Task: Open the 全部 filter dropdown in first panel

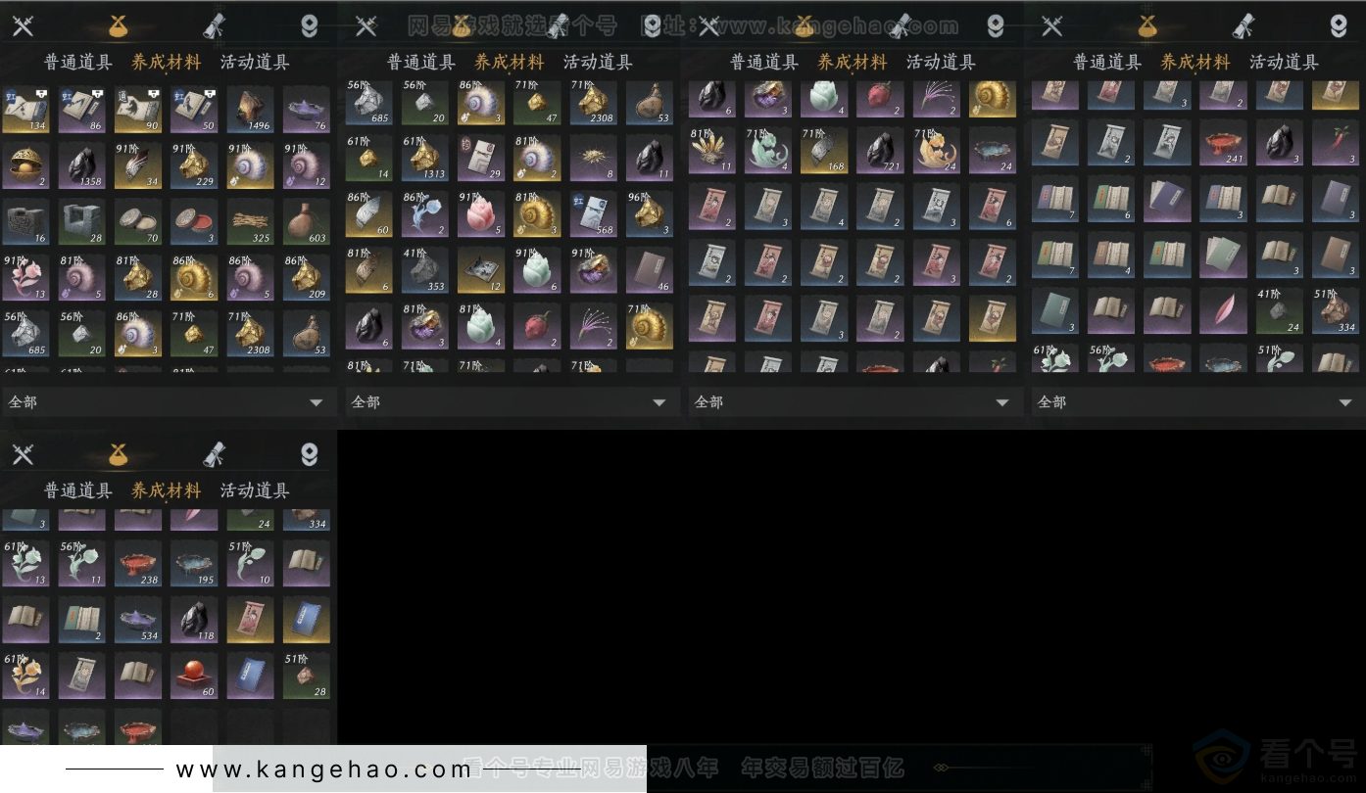Action: pos(168,402)
